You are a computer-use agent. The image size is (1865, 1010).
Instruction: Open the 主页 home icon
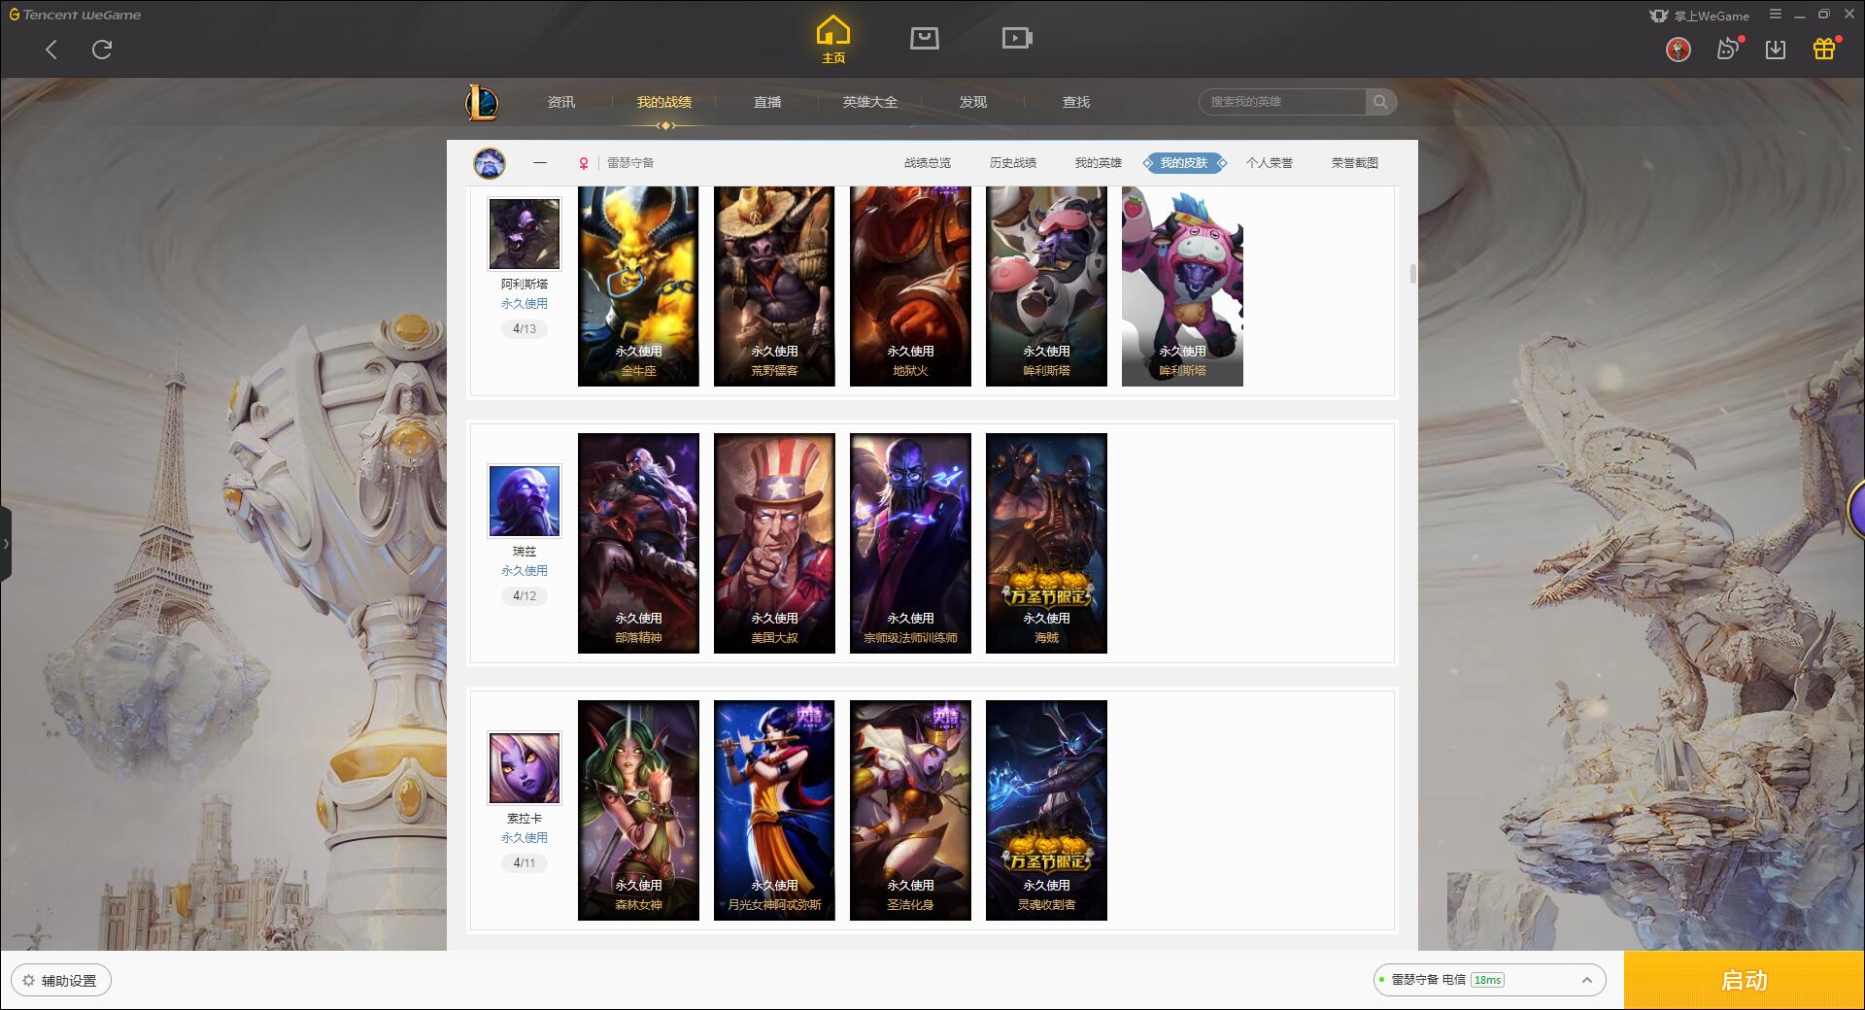pos(833,40)
